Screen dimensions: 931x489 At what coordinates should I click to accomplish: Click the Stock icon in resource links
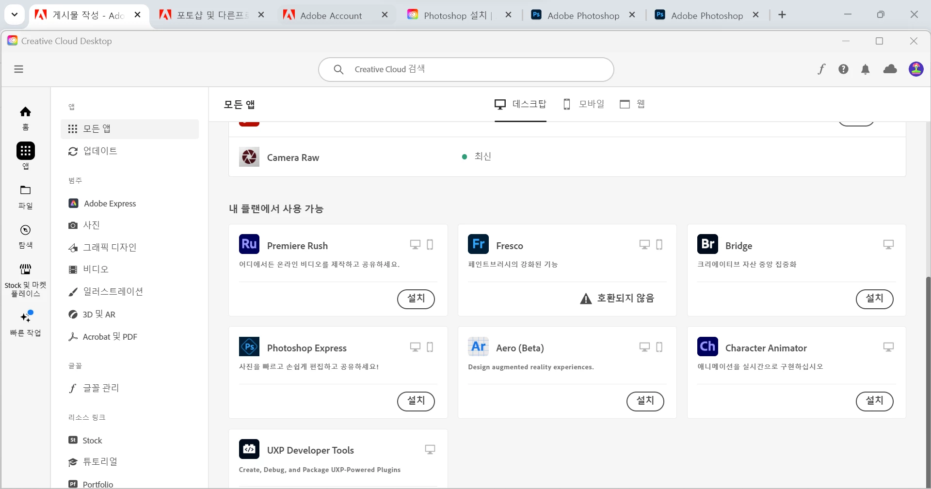click(73, 440)
